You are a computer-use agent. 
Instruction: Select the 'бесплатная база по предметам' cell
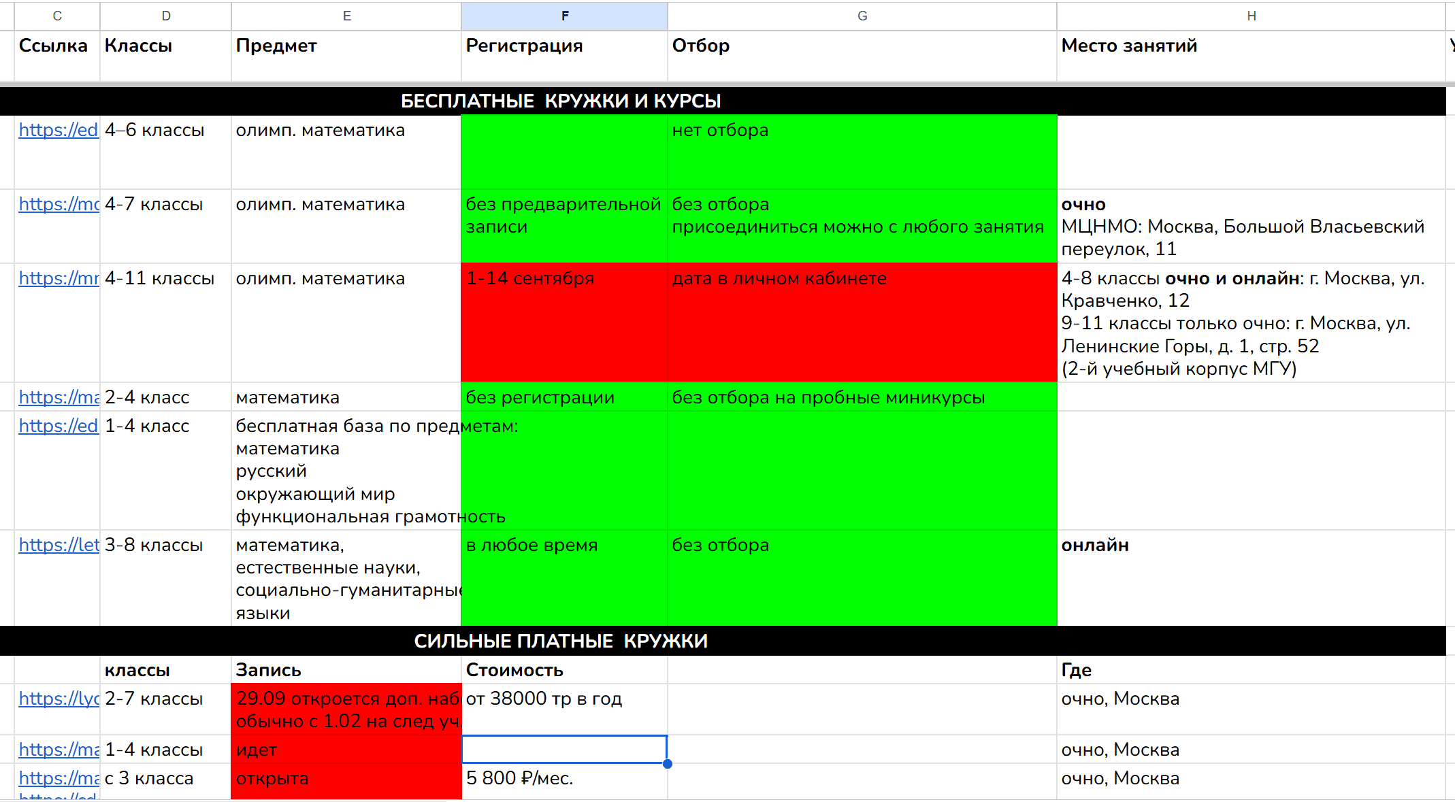[x=346, y=470]
